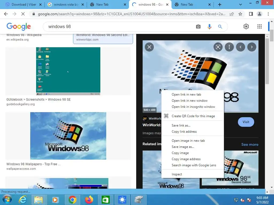Click the share page icon in address bar
The image size is (274, 205).
click(x=232, y=14)
